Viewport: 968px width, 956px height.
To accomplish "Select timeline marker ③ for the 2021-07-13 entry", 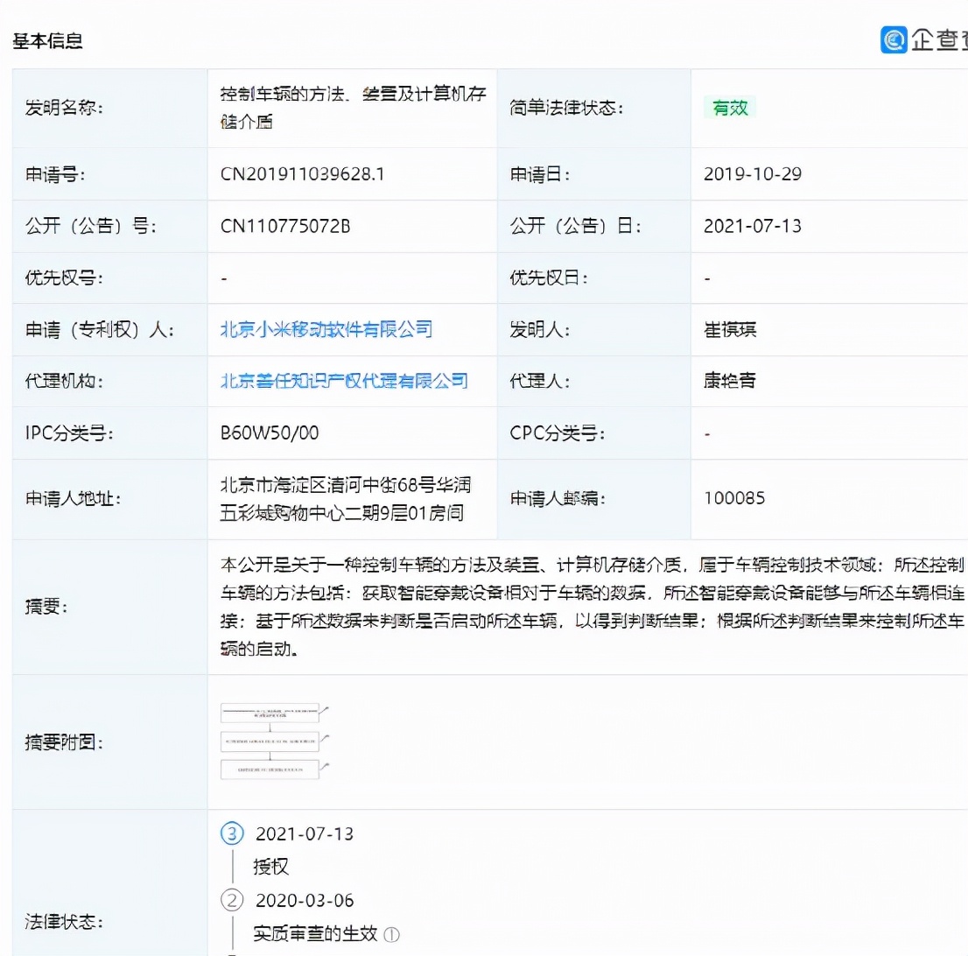I will [231, 834].
